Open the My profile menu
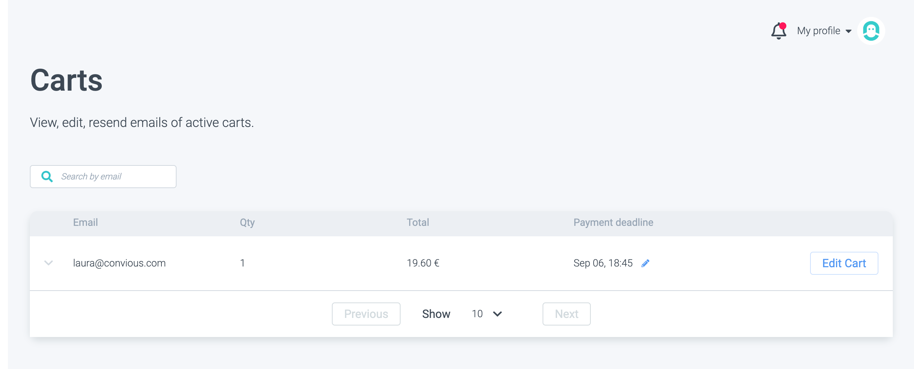This screenshot has height=369, width=914. coord(818,31)
